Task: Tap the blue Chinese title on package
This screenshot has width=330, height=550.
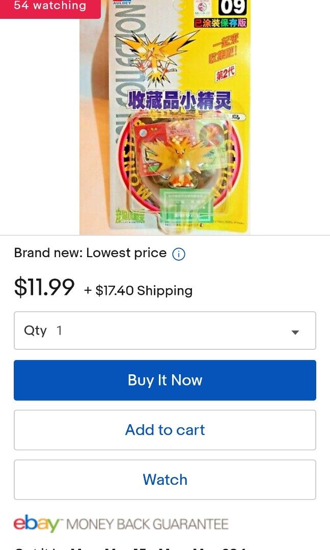Action: [179, 101]
